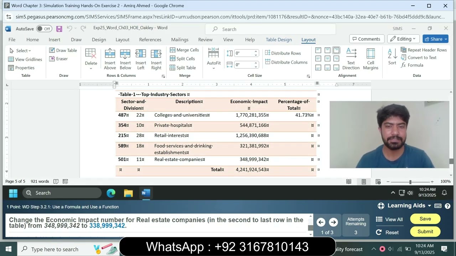Switch to the Mailings tab
This screenshot has width=456, height=256.
coord(180,39)
